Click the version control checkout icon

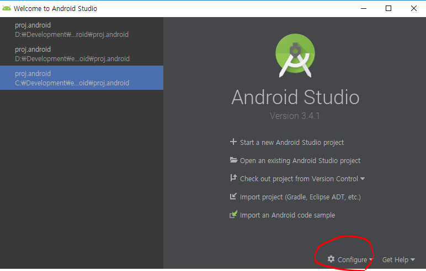pyautogui.click(x=233, y=178)
